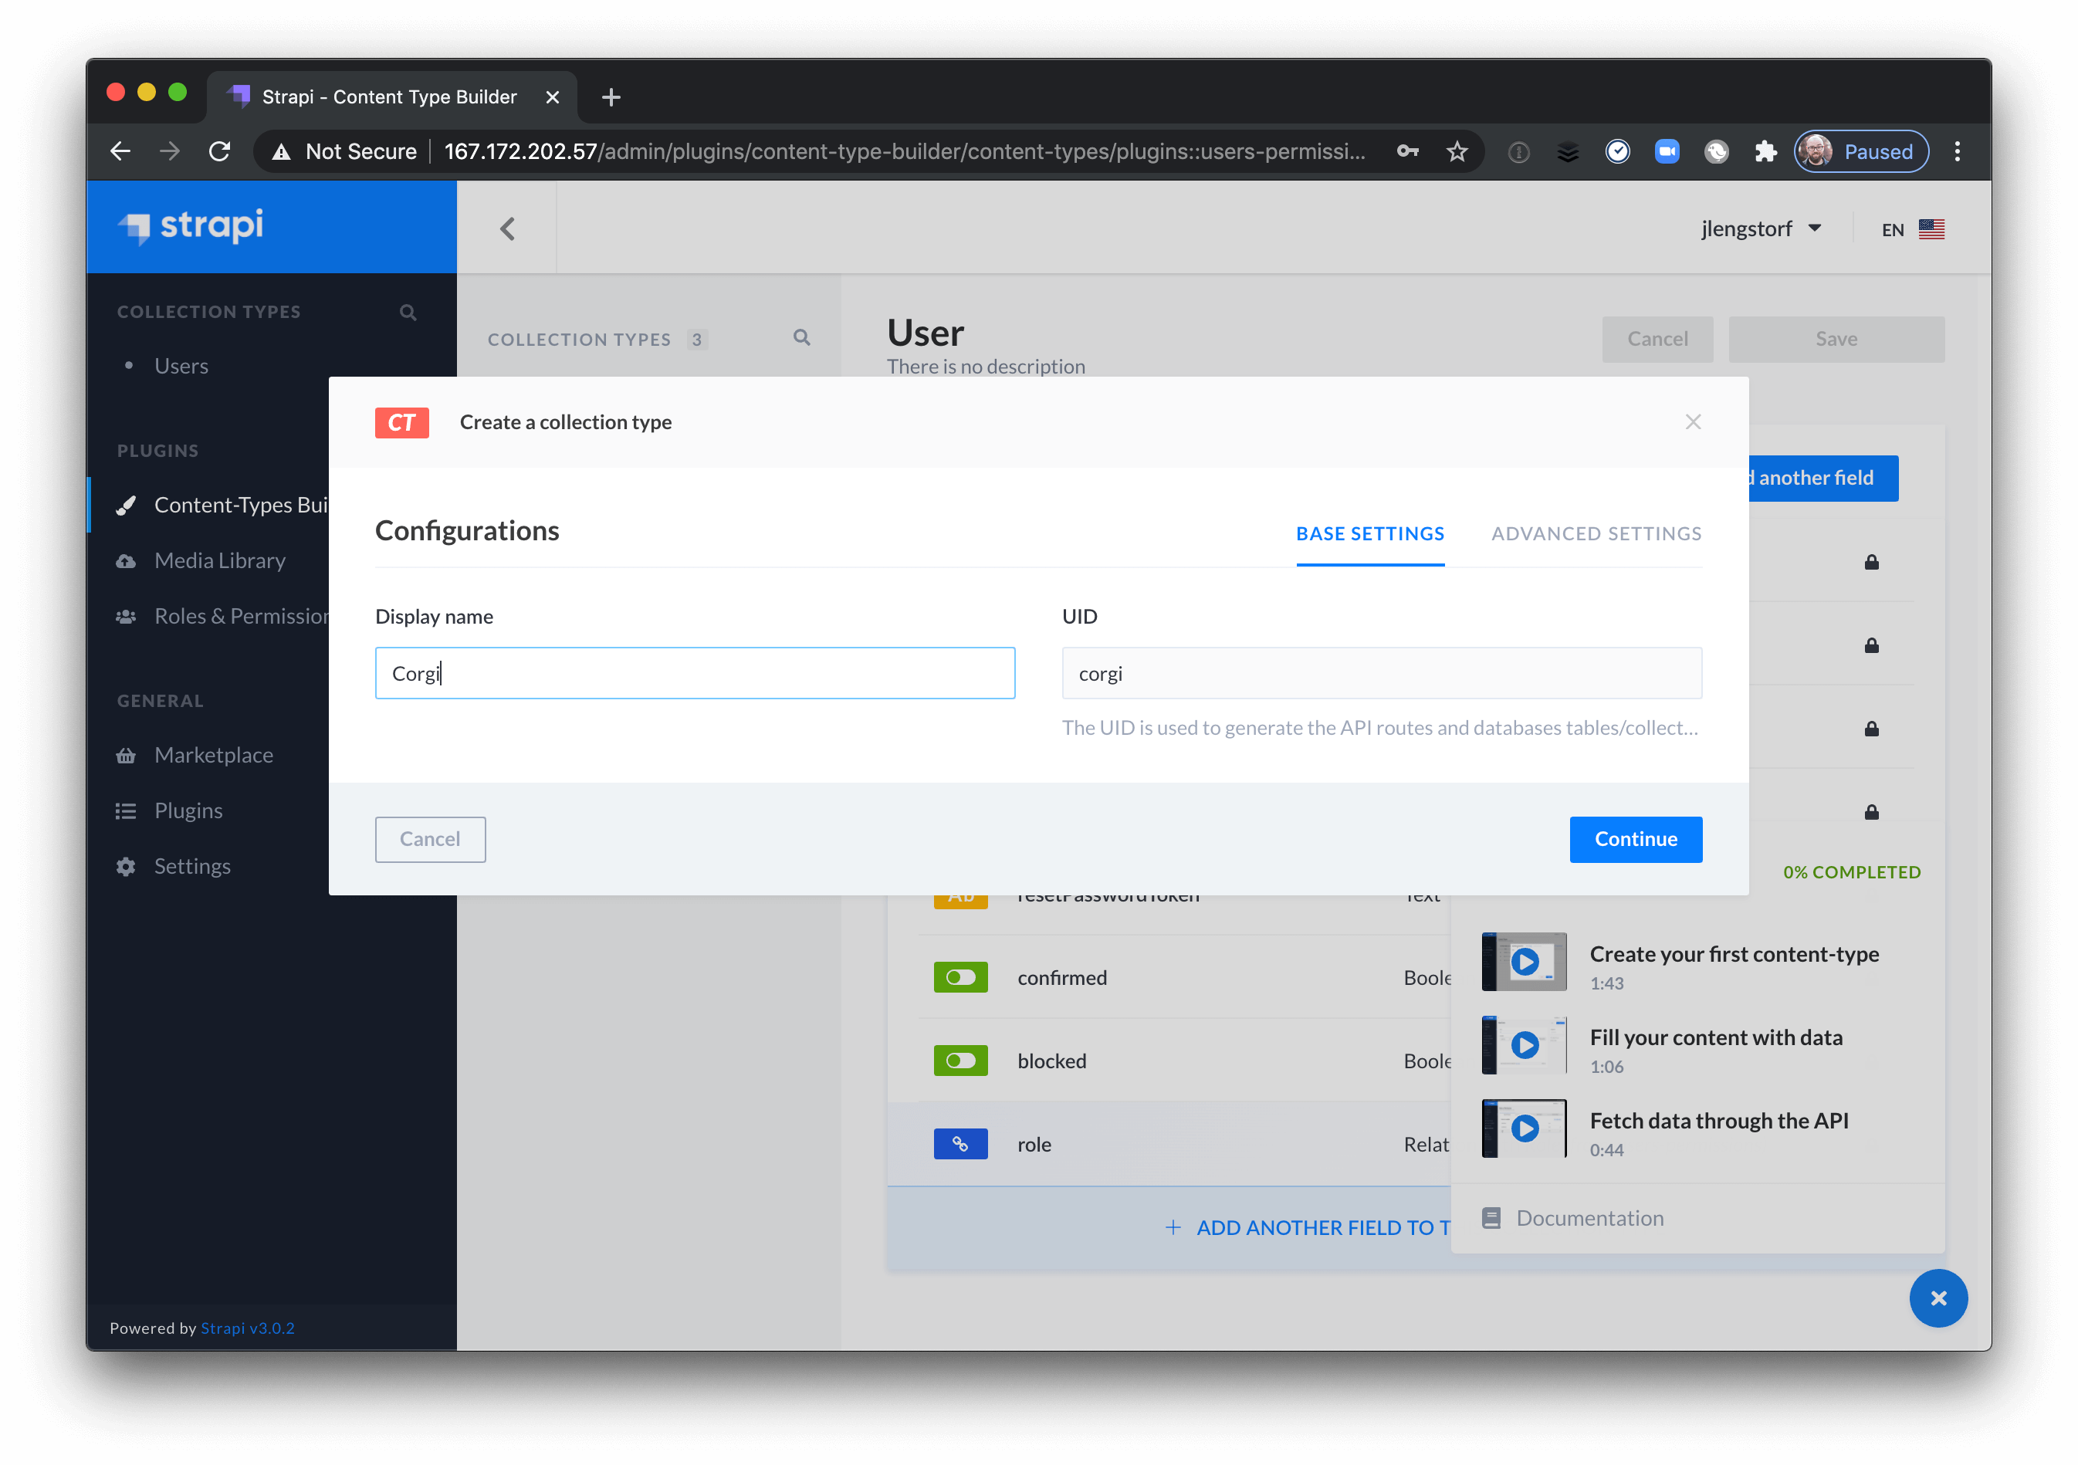Open the Content-Types Builder plugin
Image resolution: width=2078 pixels, height=1465 pixels.
[226, 504]
